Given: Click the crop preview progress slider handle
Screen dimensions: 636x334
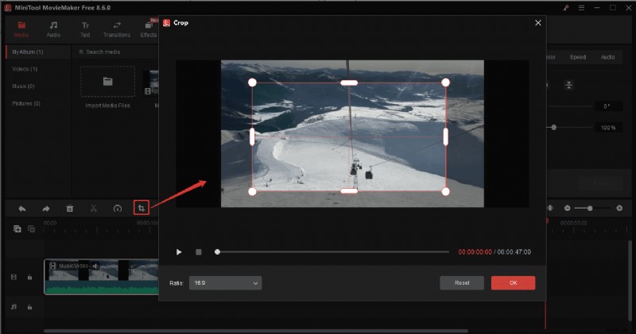Looking at the screenshot, I should pyautogui.click(x=217, y=251).
